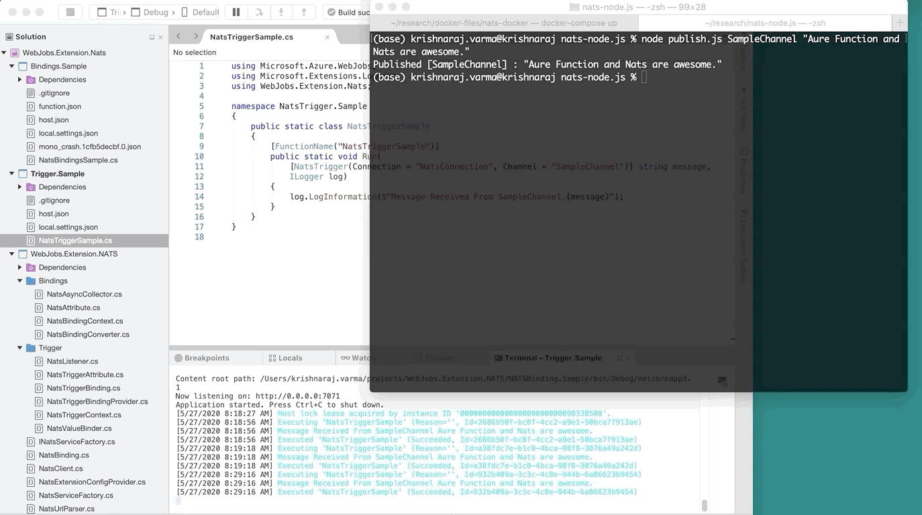Open NatsAsyncCollector.cs file
922x515 pixels.
(85, 294)
